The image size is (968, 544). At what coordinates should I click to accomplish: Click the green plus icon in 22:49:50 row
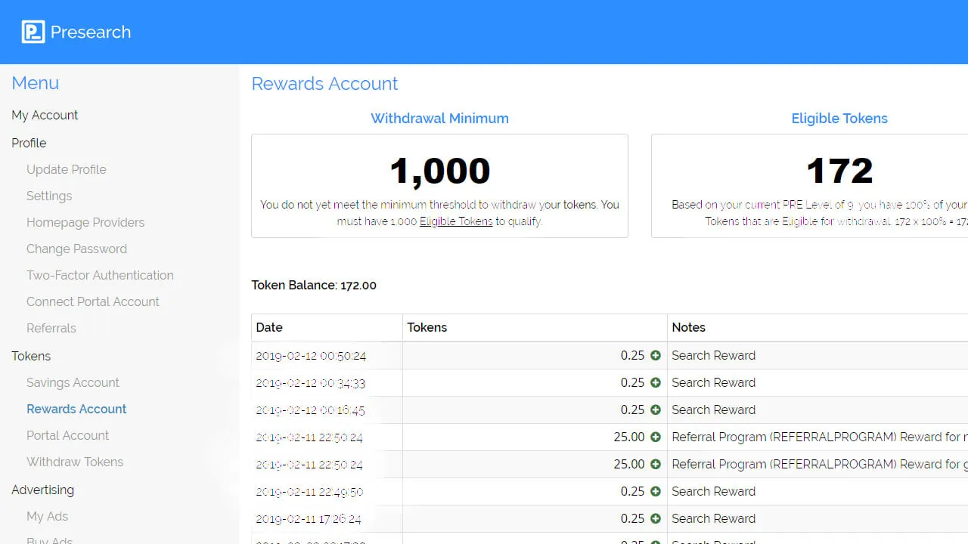pos(656,491)
